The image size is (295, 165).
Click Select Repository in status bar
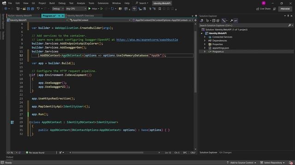[272, 163]
